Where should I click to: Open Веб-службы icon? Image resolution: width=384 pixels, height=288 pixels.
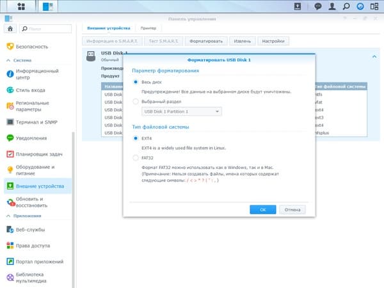point(10,230)
